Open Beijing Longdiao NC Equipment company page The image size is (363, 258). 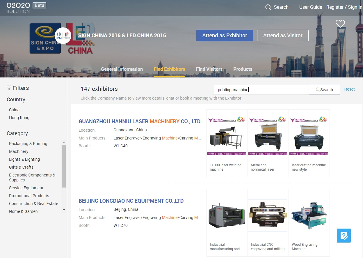coord(131,201)
